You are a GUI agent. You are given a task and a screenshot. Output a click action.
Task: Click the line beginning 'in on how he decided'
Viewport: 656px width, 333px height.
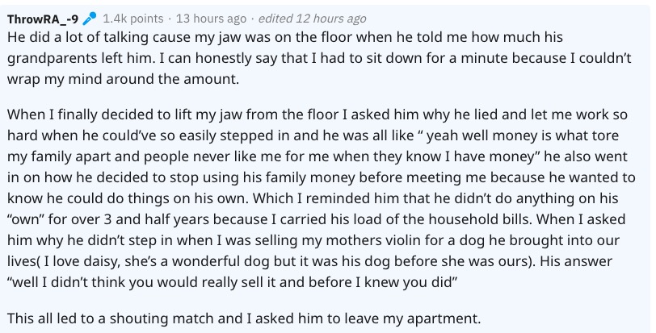(322, 177)
